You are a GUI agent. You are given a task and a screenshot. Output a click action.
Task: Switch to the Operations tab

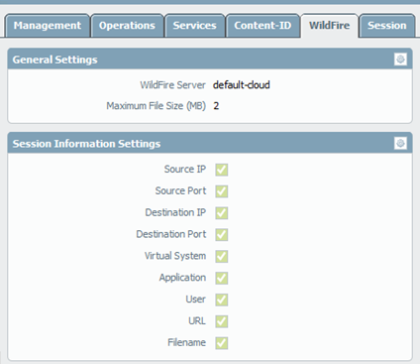point(127,26)
